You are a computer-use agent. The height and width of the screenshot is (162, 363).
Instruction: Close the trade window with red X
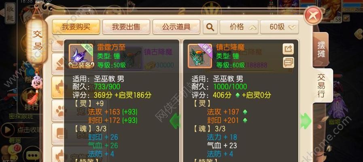(x=313, y=16)
